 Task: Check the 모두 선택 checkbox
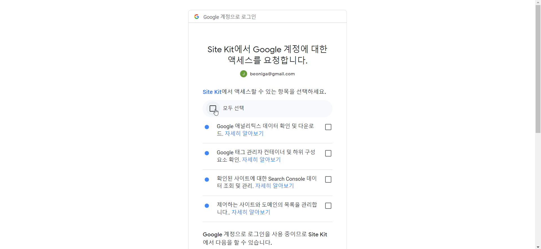click(x=213, y=108)
